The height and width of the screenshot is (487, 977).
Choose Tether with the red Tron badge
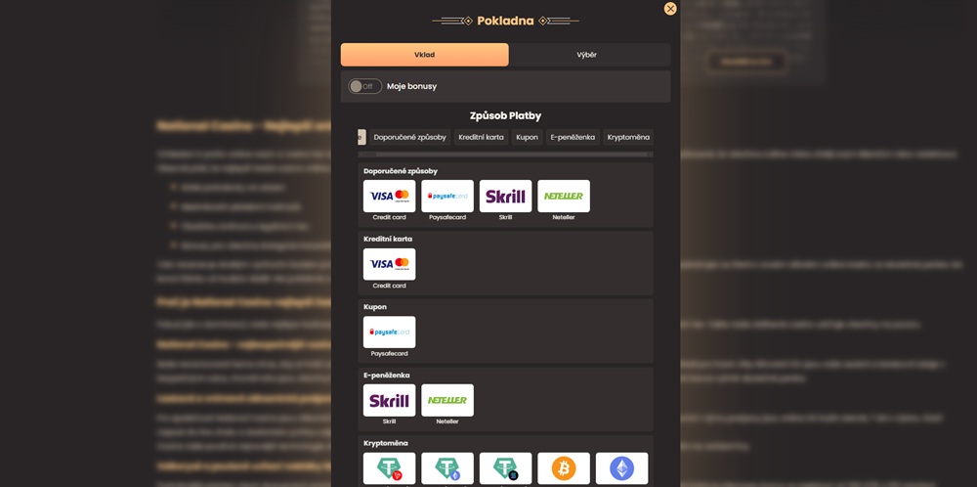click(x=389, y=468)
